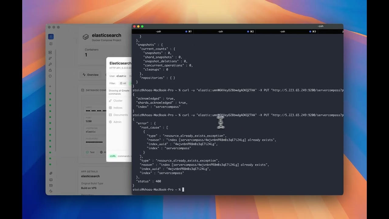
Task: Click the green close-window... zoom button of terminal
Action: tap(142, 26)
